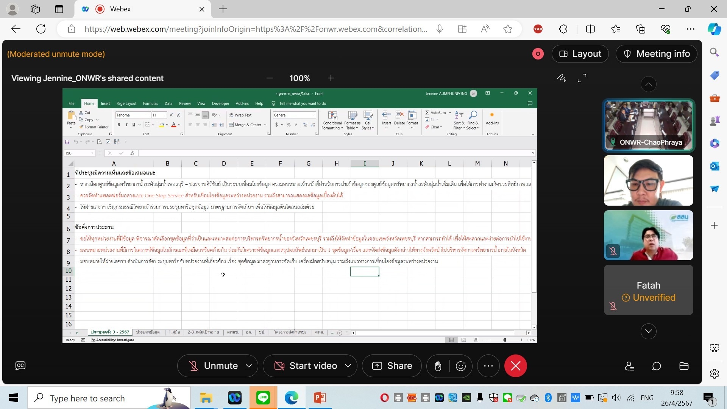Open Windows notification center
727x409 pixels.
point(709,398)
